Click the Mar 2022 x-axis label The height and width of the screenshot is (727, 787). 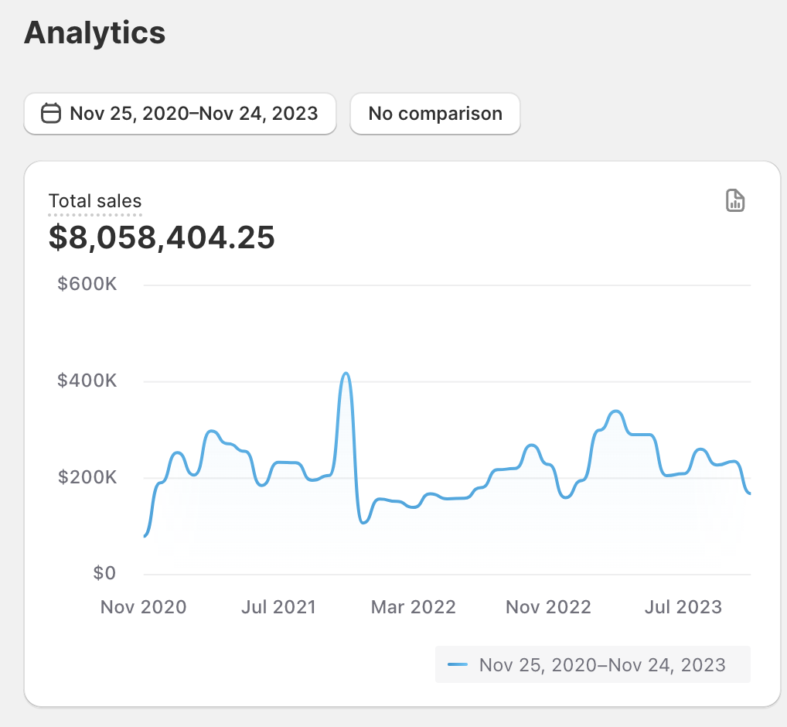[414, 607]
